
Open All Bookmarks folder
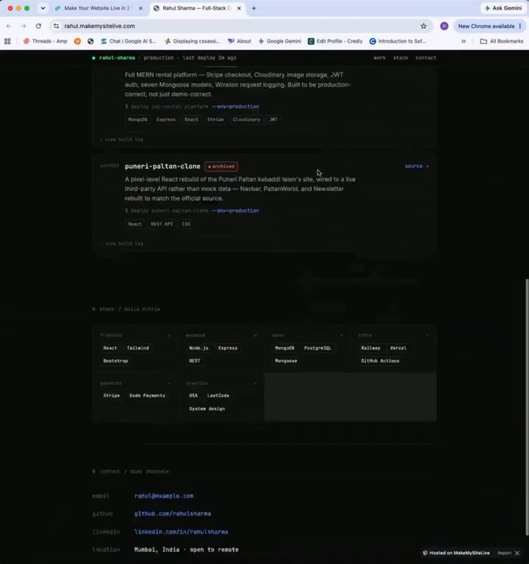click(x=502, y=41)
